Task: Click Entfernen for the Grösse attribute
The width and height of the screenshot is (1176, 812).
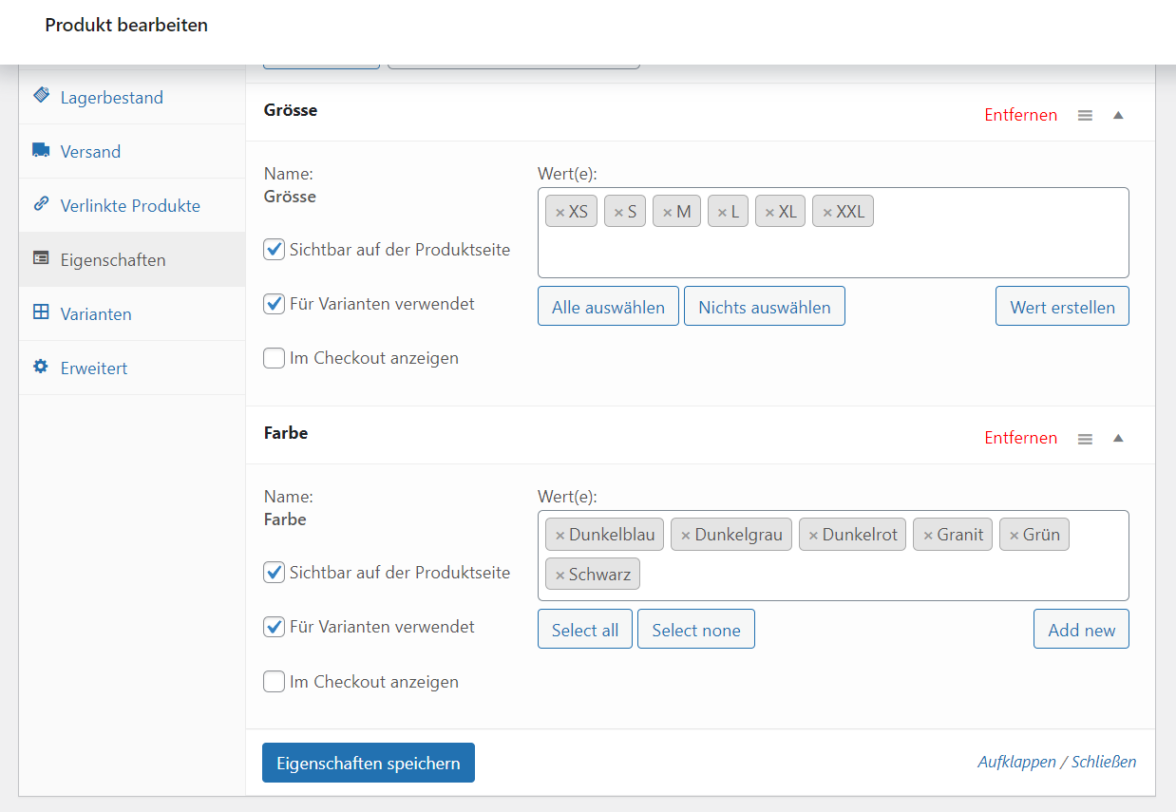Action: point(1020,115)
